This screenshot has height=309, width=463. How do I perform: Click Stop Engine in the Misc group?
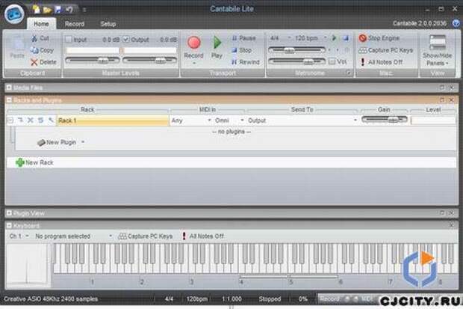coord(379,38)
